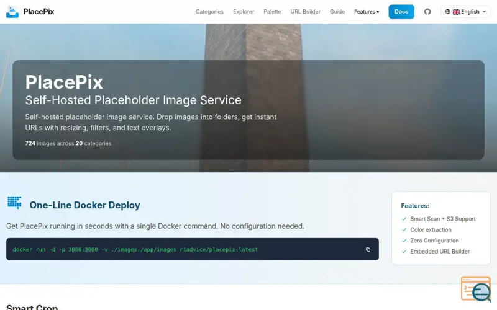Go to Categories page
The image size is (497, 310).
tap(209, 12)
